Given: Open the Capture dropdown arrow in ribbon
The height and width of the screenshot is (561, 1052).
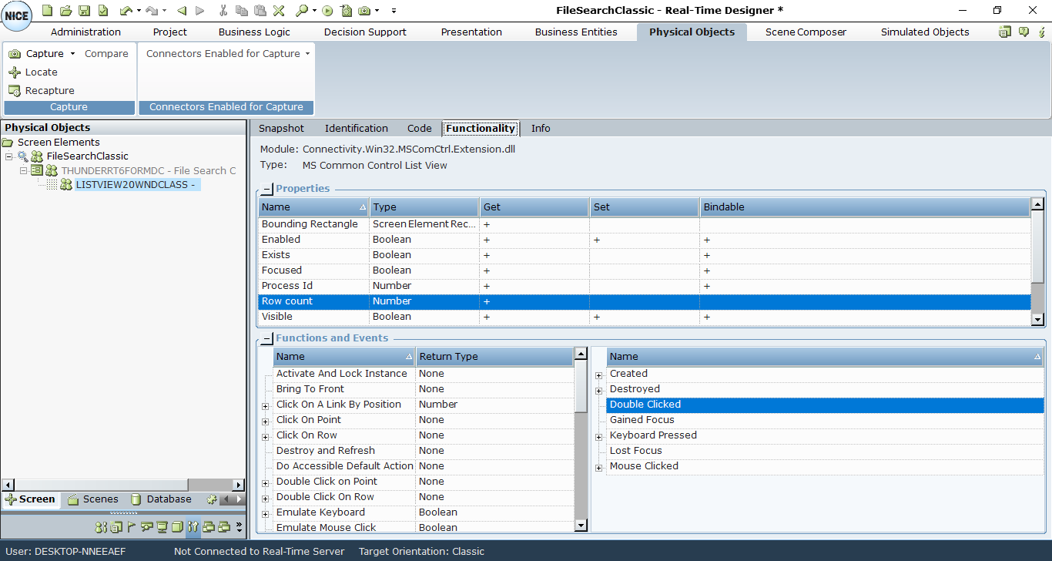Looking at the screenshot, I should [x=72, y=54].
